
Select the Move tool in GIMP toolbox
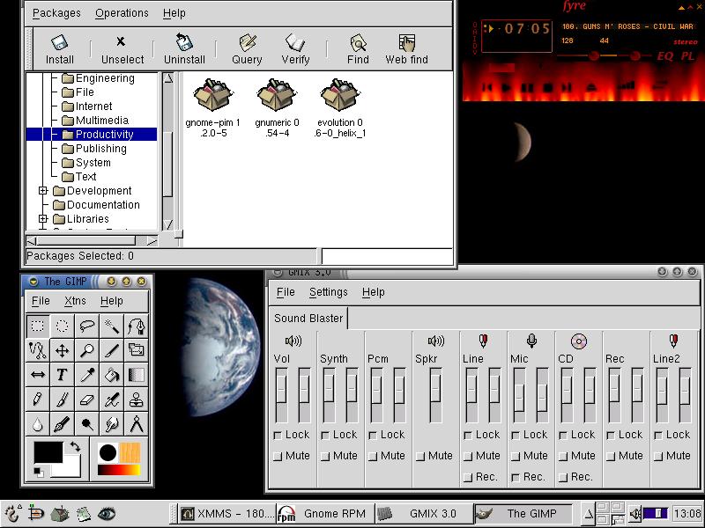[x=63, y=350]
